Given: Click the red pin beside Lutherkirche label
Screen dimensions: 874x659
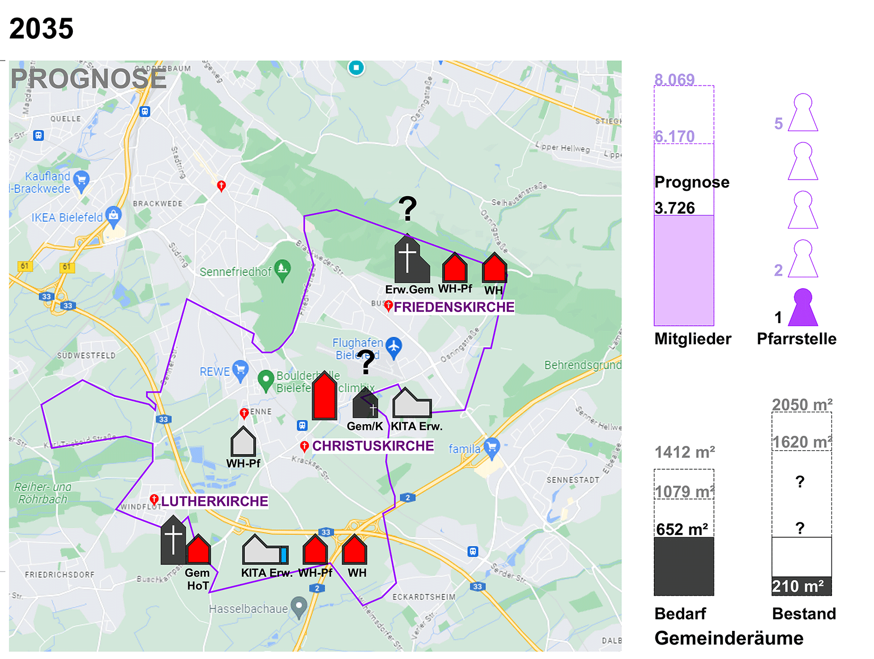Looking at the screenshot, I should [x=154, y=500].
